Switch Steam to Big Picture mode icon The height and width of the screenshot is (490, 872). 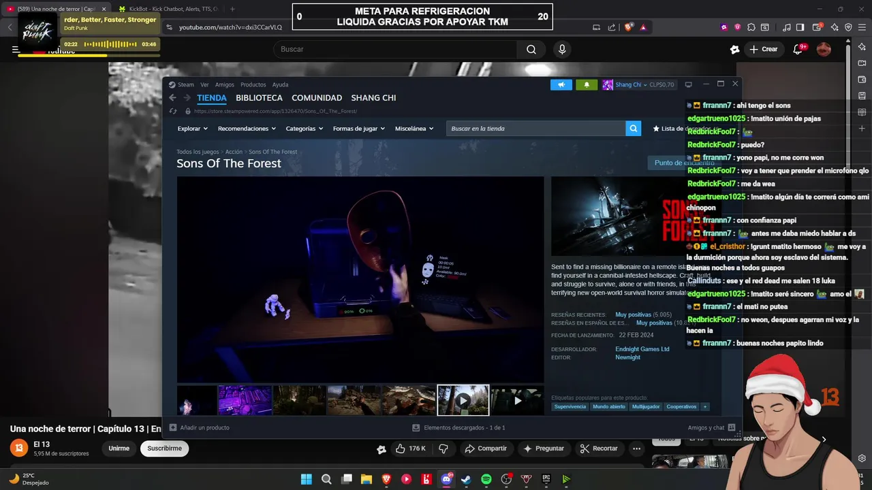click(x=688, y=84)
